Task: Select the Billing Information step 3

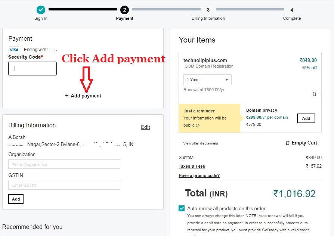Action: point(208,10)
